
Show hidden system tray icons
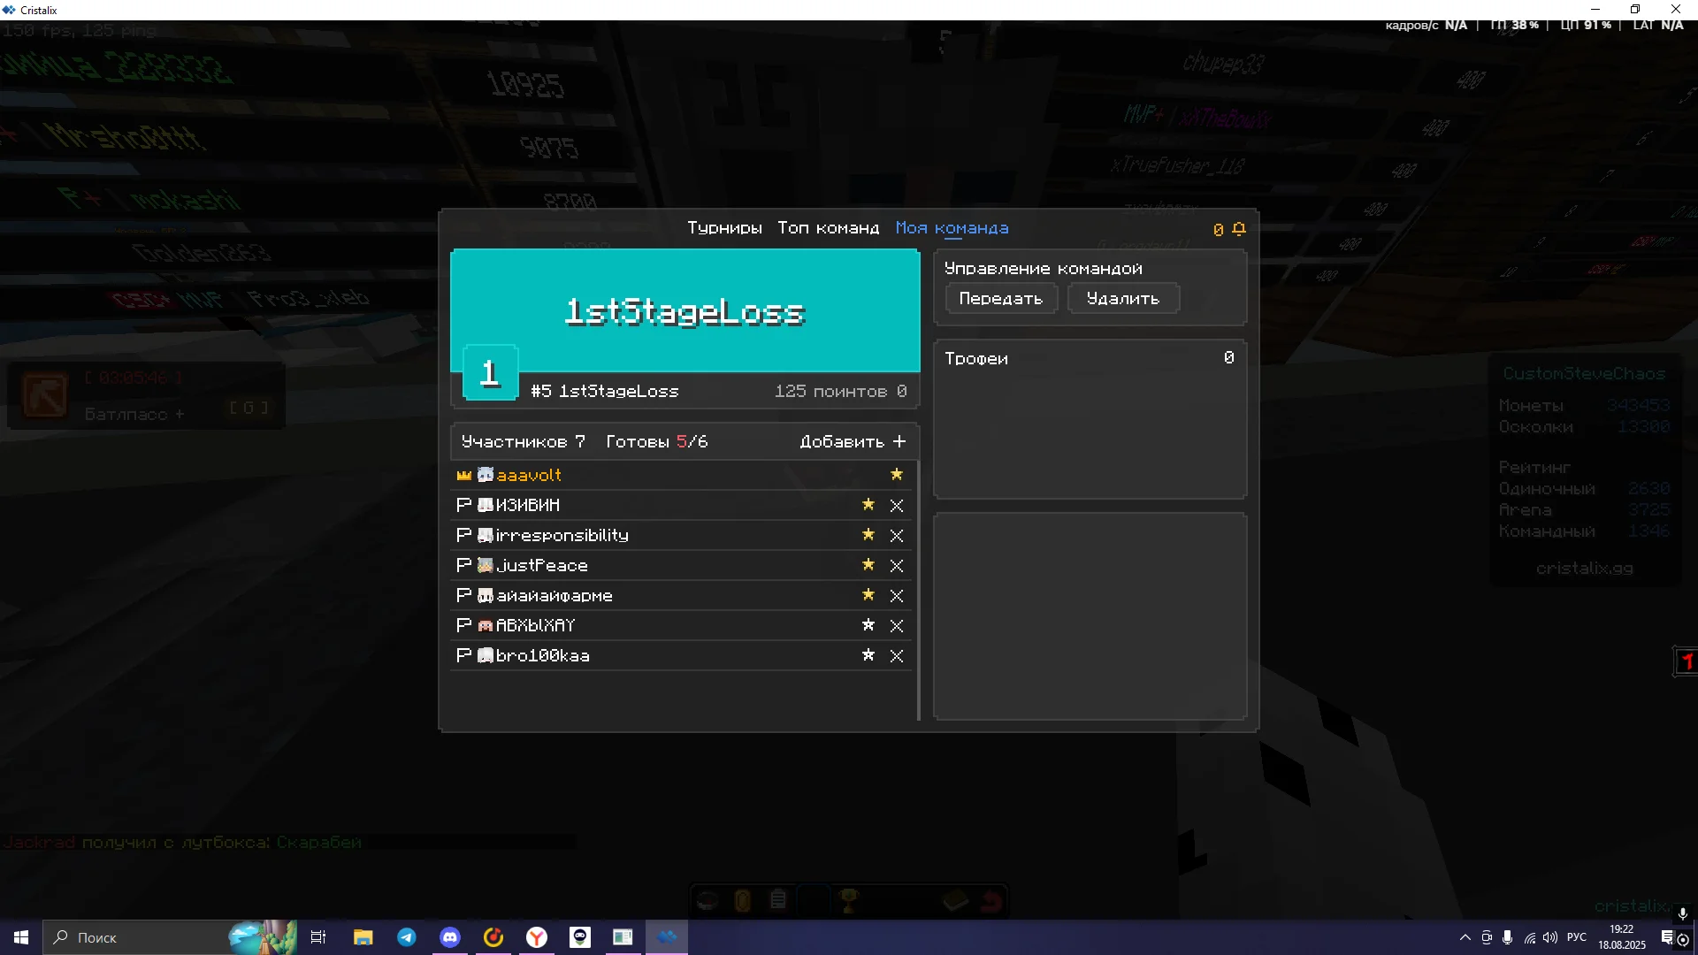point(1465,937)
